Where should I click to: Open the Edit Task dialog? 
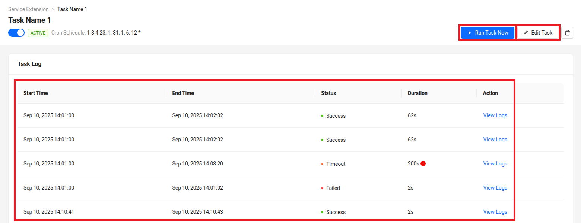click(538, 33)
